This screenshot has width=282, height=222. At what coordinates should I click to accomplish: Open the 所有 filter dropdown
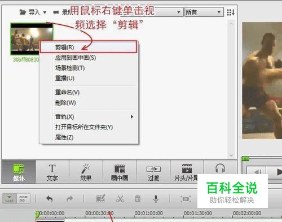pos(204,12)
